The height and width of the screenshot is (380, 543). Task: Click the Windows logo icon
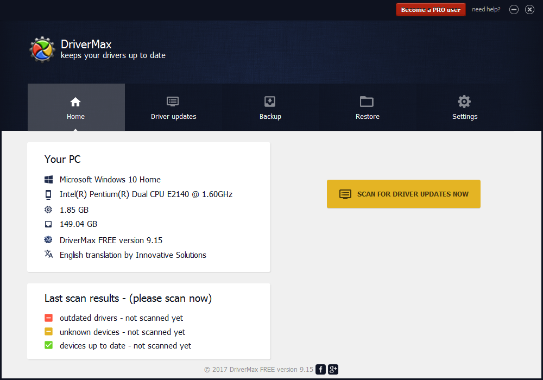[x=48, y=179]
